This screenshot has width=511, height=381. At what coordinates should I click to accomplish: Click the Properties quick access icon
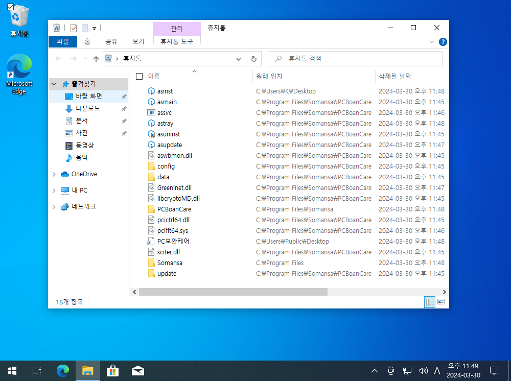coord(74,28)
